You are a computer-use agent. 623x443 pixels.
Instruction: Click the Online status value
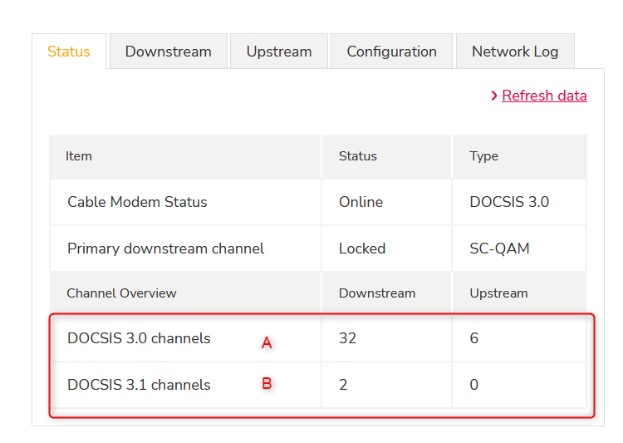tap(361, 202)
